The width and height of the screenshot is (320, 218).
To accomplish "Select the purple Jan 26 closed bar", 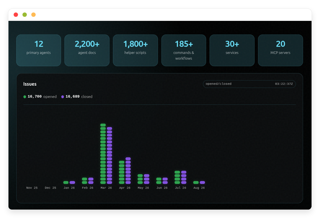I will (72, 182).
